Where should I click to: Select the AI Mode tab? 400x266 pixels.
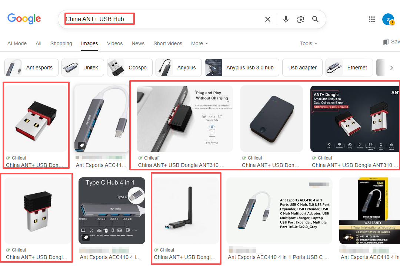coord(17,43)
